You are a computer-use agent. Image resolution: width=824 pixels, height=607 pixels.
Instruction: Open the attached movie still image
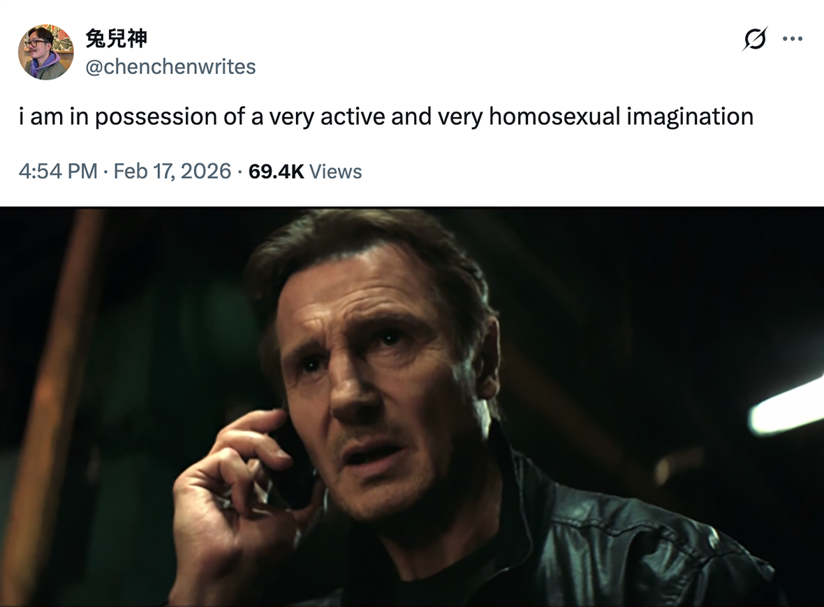(412, 407)
